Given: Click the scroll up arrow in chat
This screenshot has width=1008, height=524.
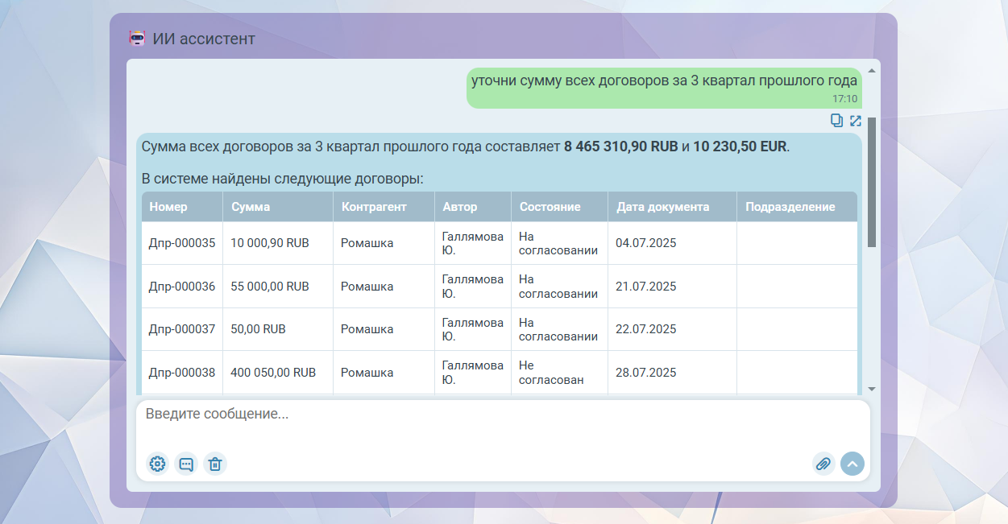Looking at the screenshot, I should click(x=871, y=70).
